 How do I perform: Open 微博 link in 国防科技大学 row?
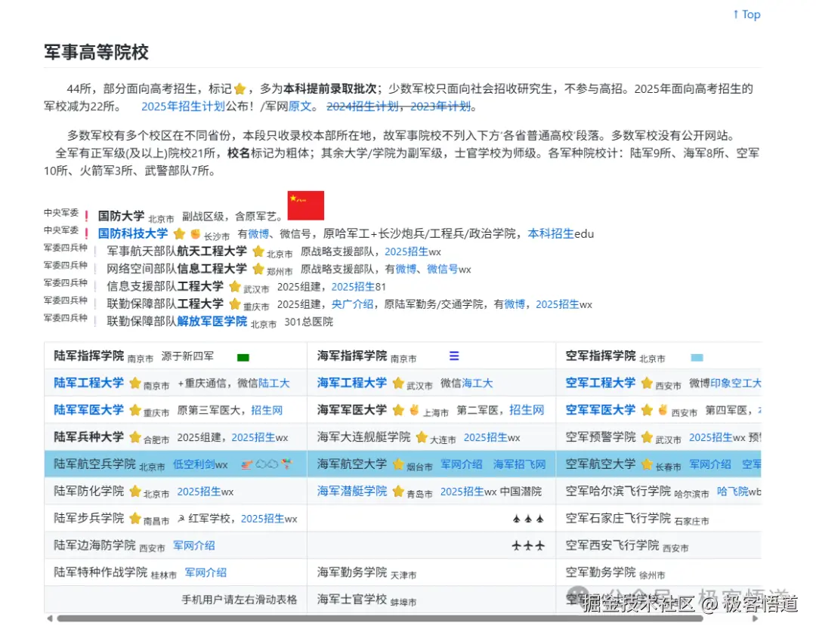point(258,234)
